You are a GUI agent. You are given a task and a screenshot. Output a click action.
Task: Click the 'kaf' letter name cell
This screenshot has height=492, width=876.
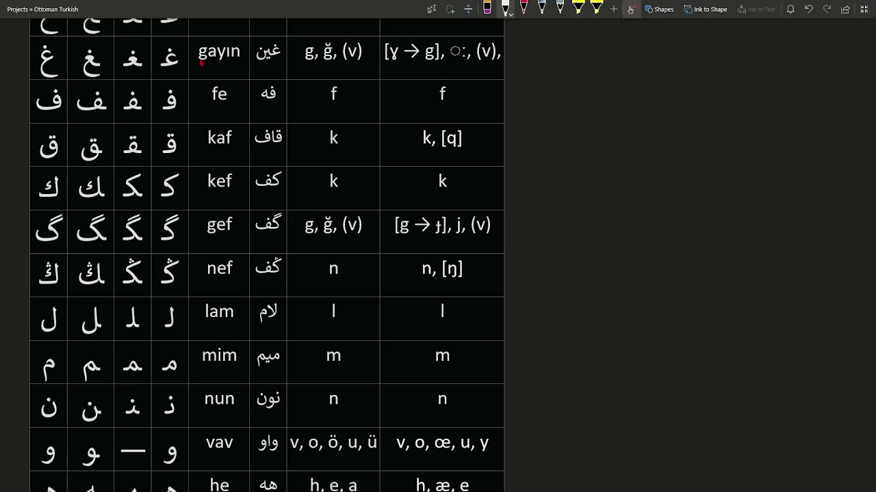pyautogui.click(x=219, y=145)
